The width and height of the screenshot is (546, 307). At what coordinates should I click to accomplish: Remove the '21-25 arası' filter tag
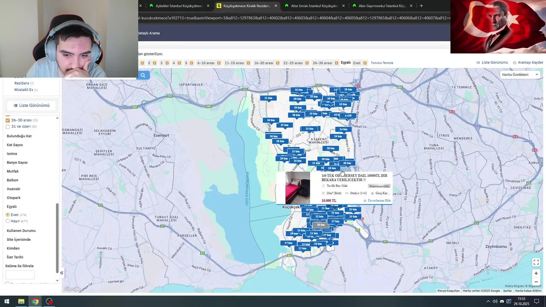(x=307, y=63)
